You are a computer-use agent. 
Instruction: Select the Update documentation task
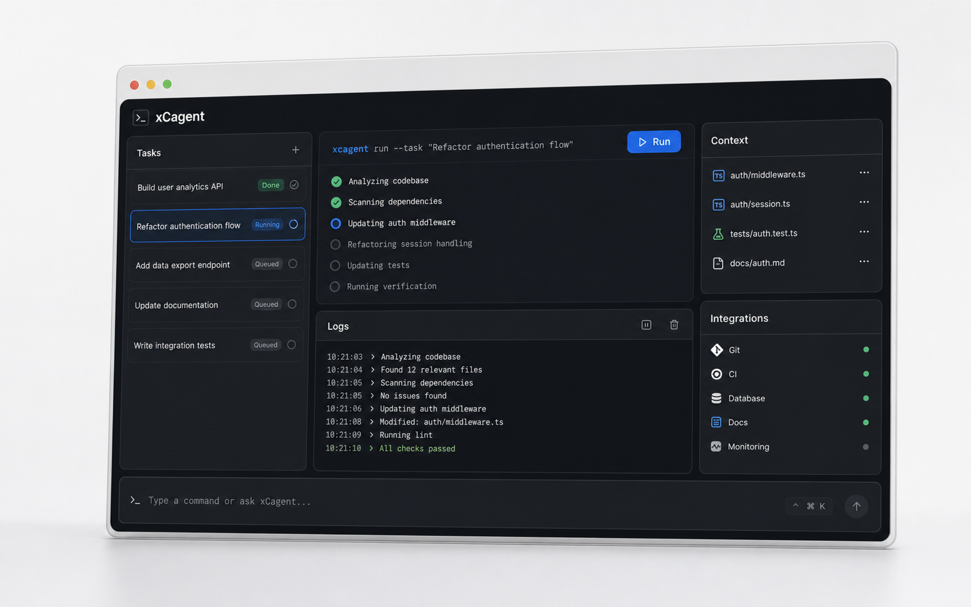[x=216, y=305]
